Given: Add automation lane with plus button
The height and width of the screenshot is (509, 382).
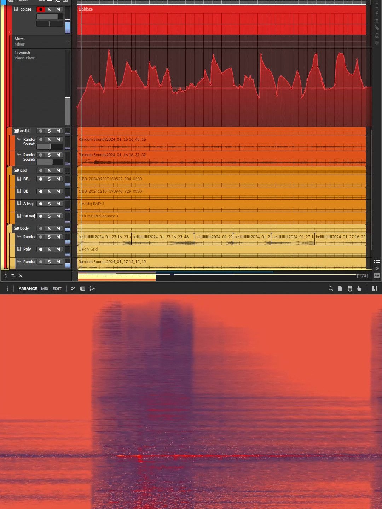Looking at the screenshot, I should (x=68, y=42).
